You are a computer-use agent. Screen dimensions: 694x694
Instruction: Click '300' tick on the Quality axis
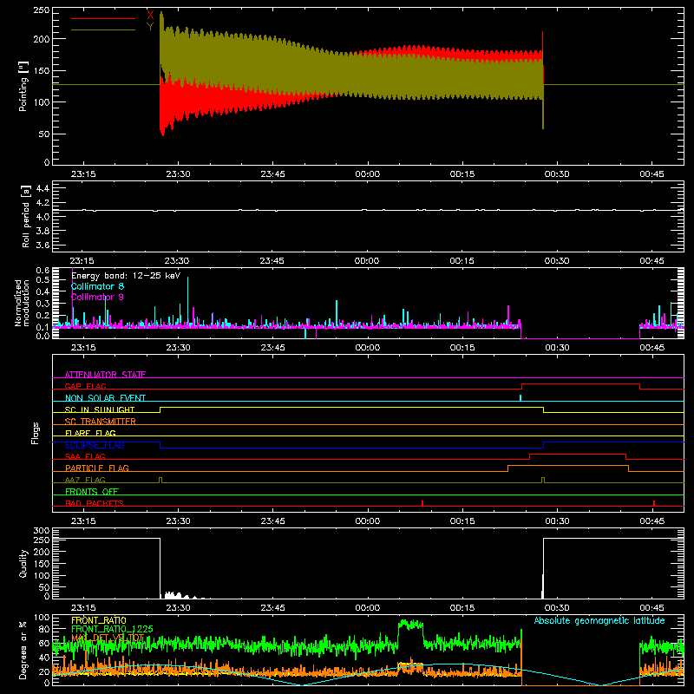pyautogui.click(x=42, y=530)
